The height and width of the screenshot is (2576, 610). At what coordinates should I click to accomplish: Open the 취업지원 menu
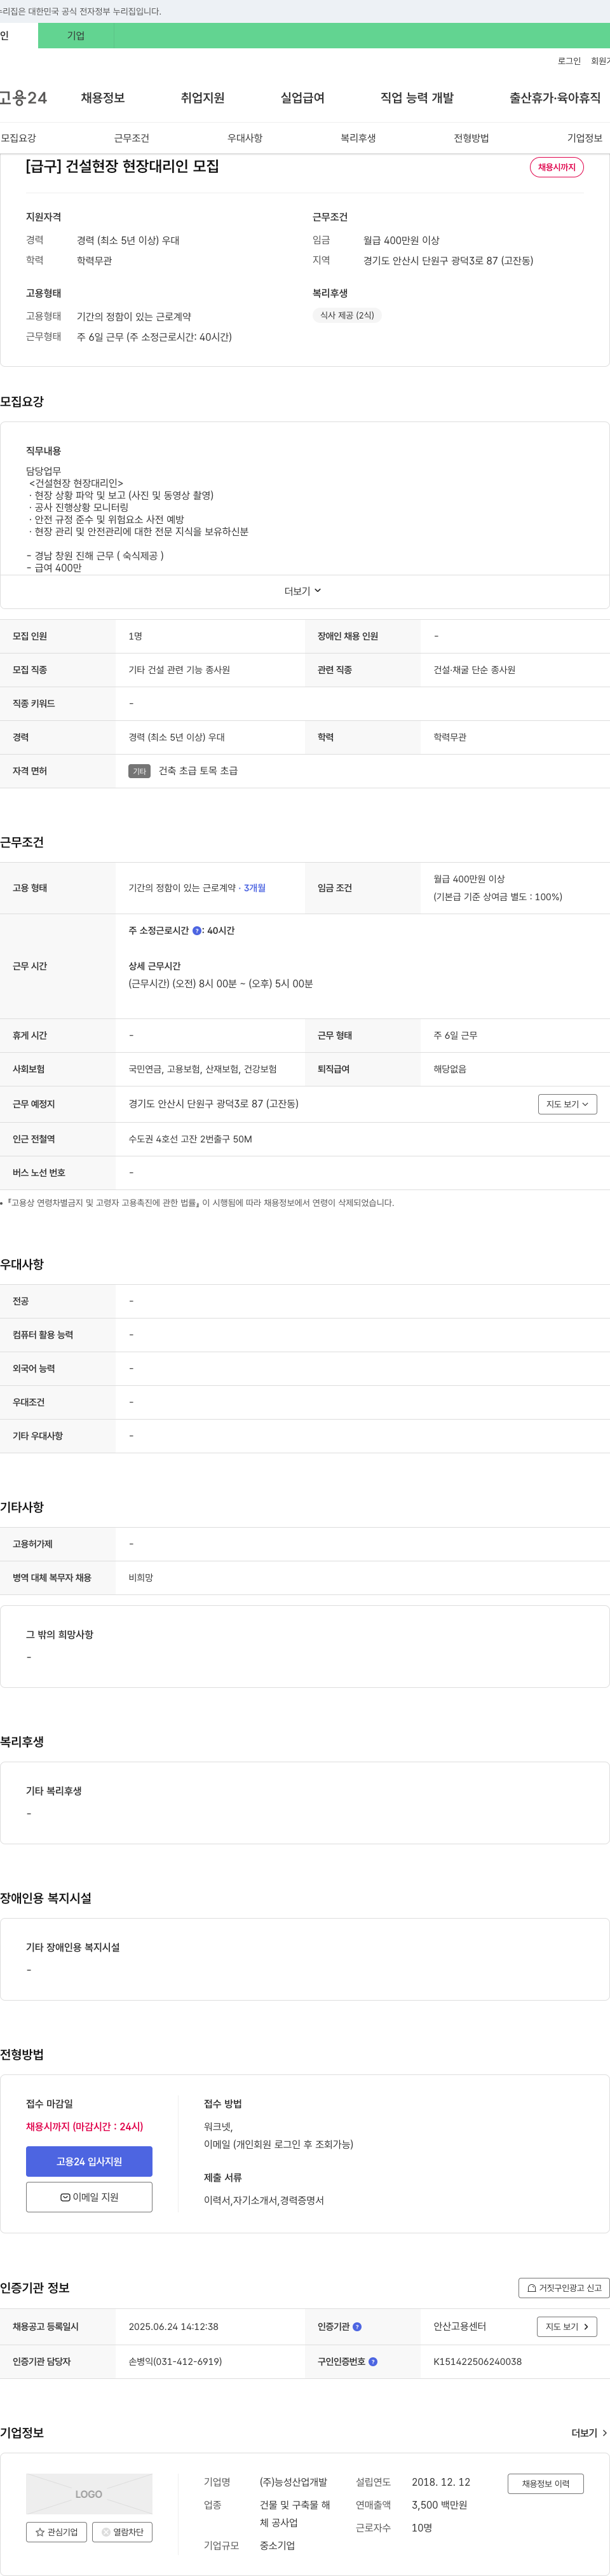point(203,98)
